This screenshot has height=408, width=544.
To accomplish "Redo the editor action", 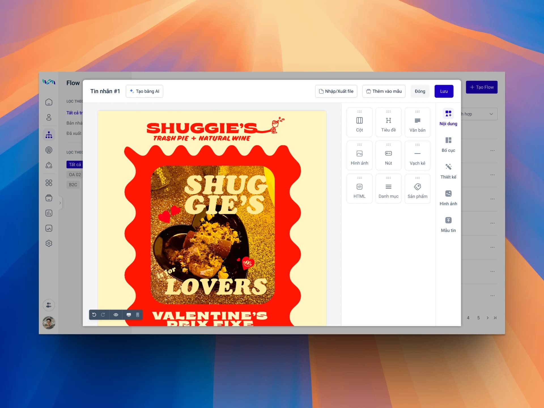I will pyautogui.click(x=103, y=315).
